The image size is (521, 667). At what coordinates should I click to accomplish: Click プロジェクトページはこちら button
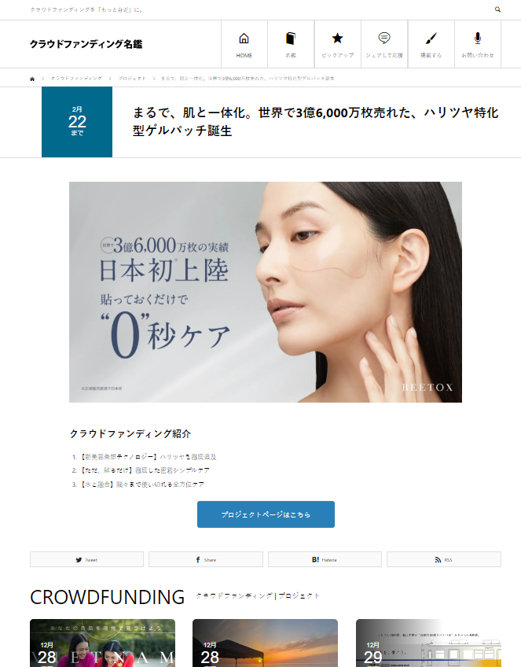coord(266,514)
